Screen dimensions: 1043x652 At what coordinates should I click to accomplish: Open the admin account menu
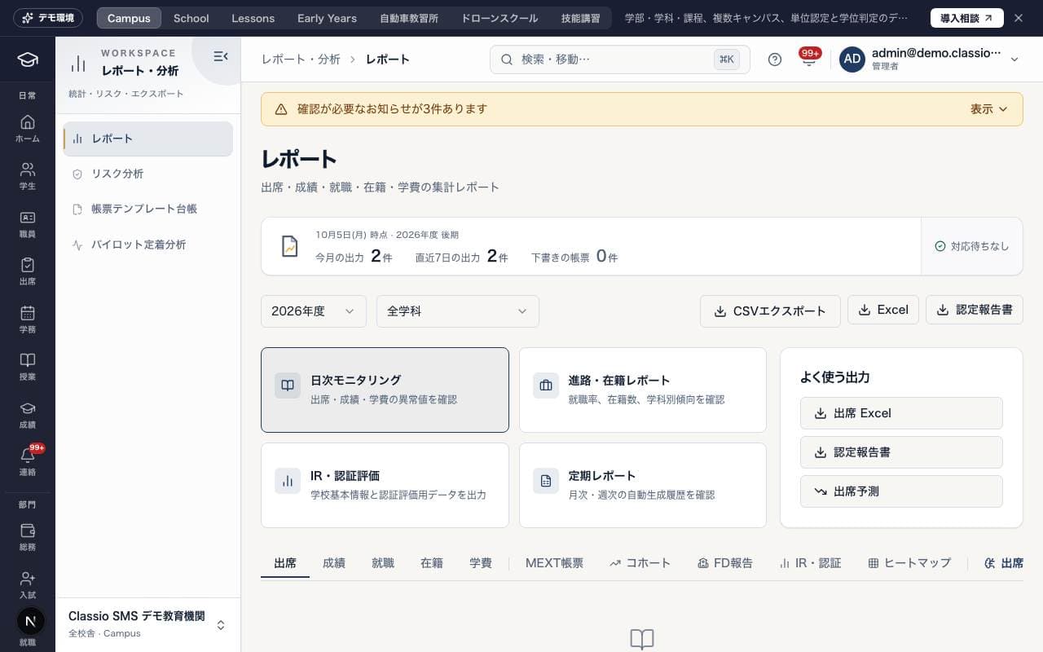[x=930, y=59]
